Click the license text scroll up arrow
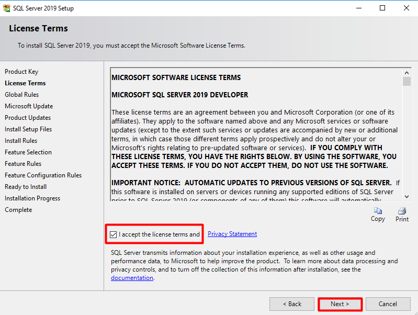The height and width of the screenshot is (315, 418). (406, 73)
